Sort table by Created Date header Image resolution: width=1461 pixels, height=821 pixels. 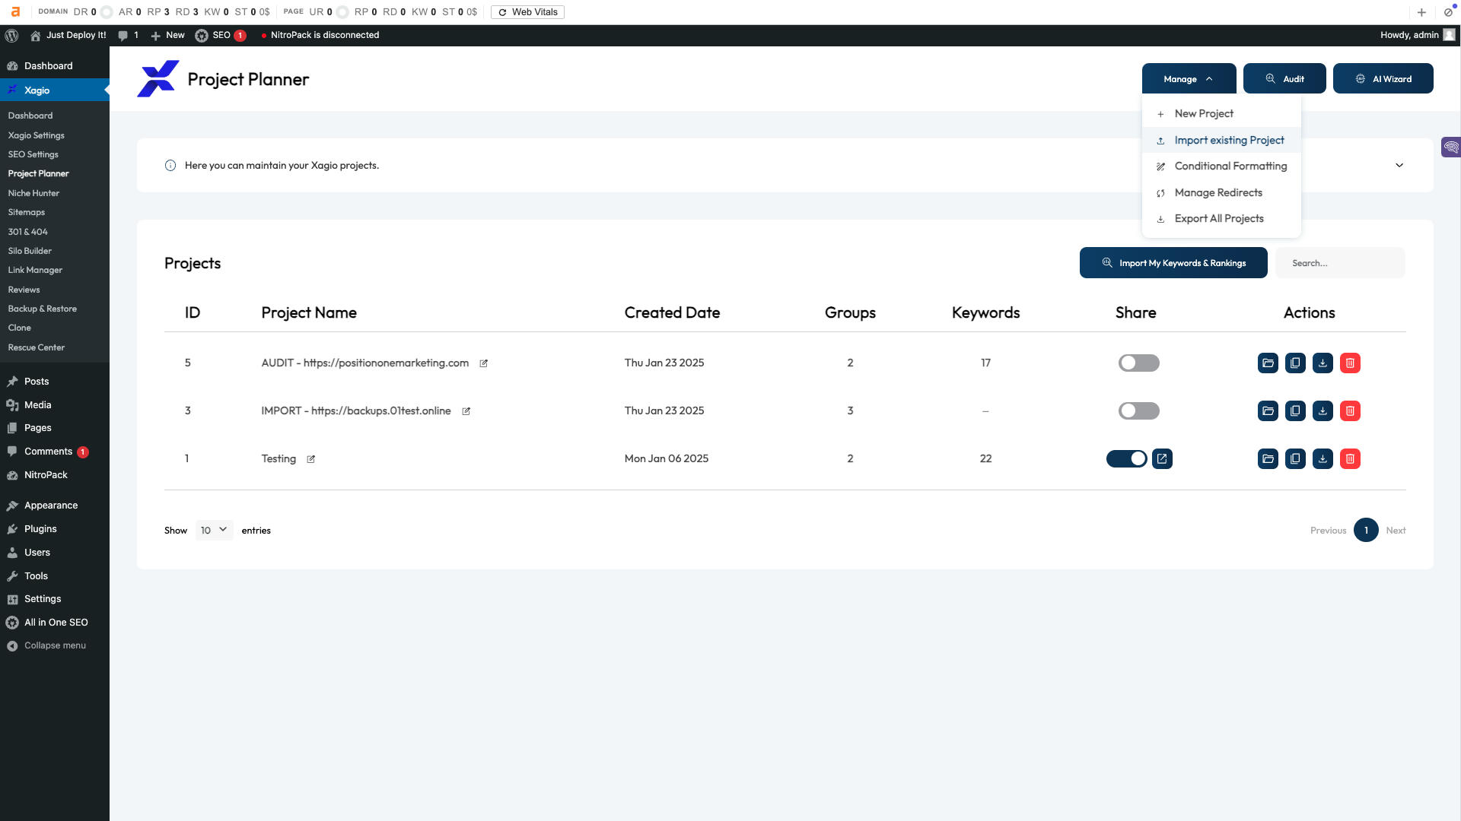pos(672,313)
